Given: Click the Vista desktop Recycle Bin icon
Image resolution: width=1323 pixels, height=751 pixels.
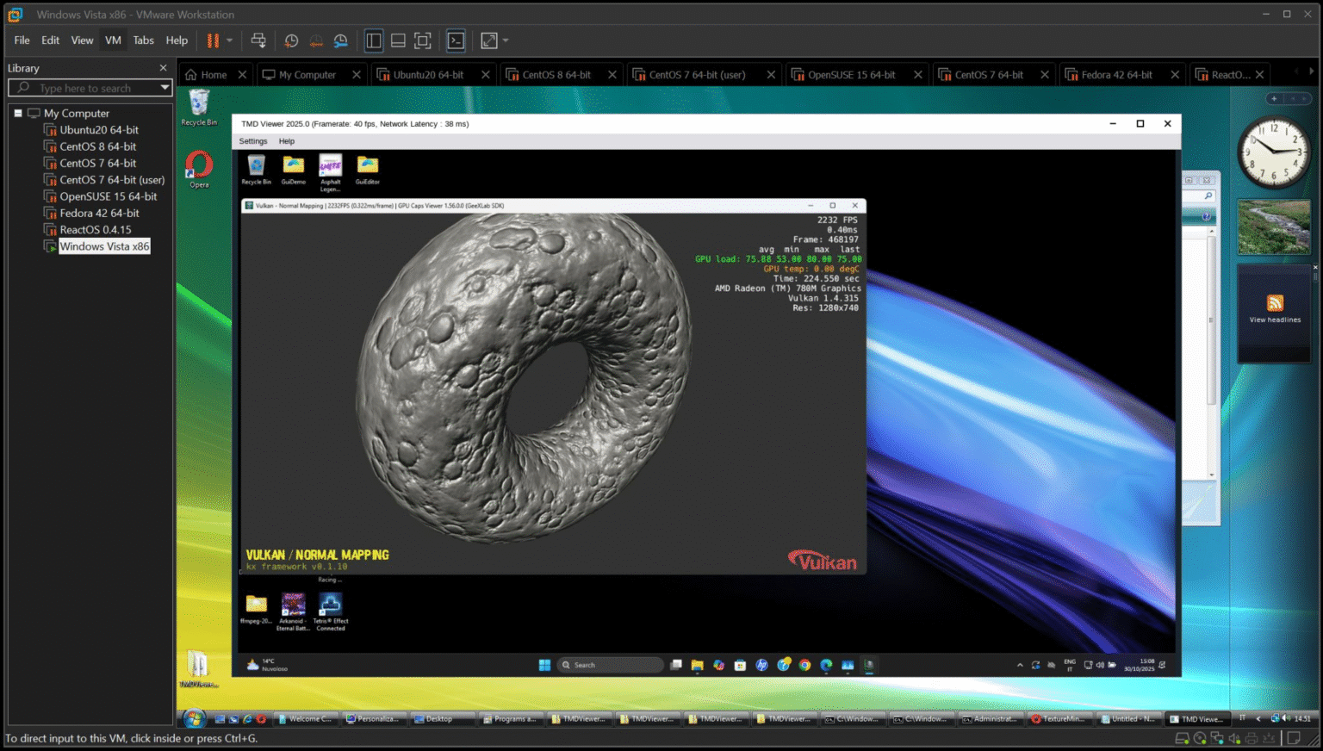Looking at the screenshot, I should [x=199, y=107].
